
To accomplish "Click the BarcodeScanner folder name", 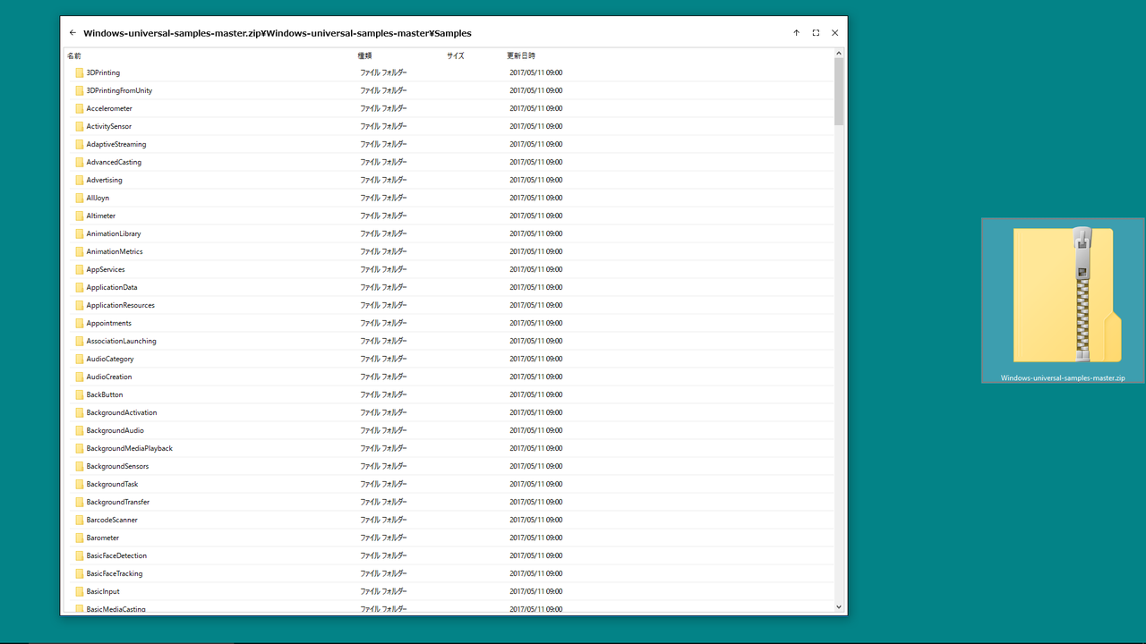I will [112, 520].
